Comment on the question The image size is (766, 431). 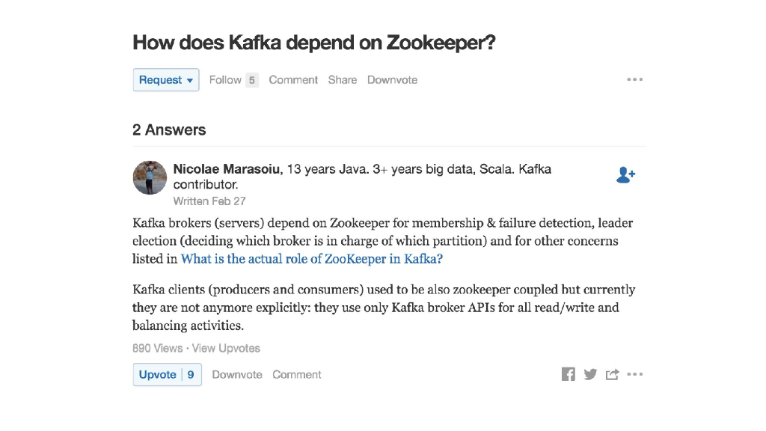(x=293, y=80)
